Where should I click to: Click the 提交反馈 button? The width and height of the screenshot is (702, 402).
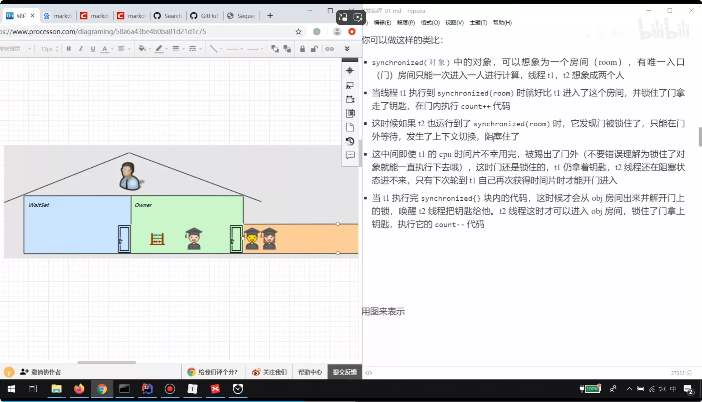345,372
